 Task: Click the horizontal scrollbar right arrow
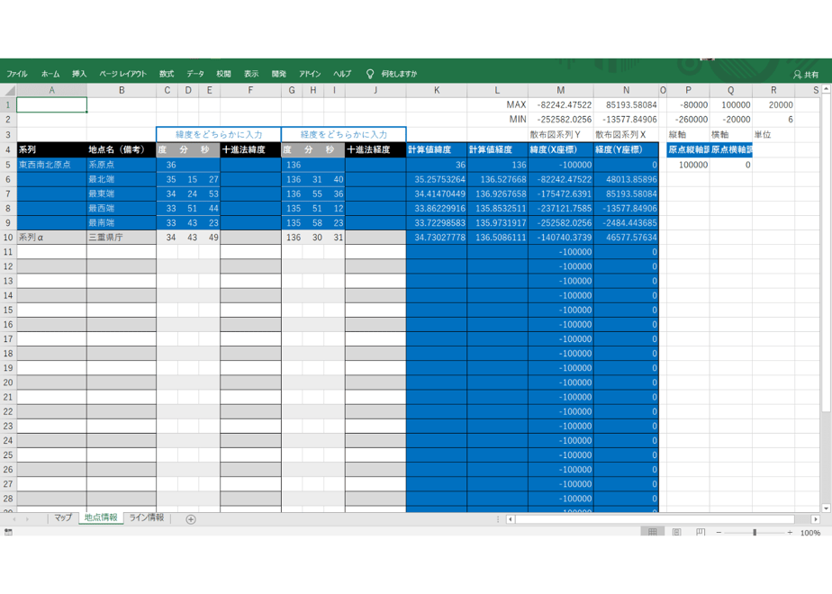point(816,519)
